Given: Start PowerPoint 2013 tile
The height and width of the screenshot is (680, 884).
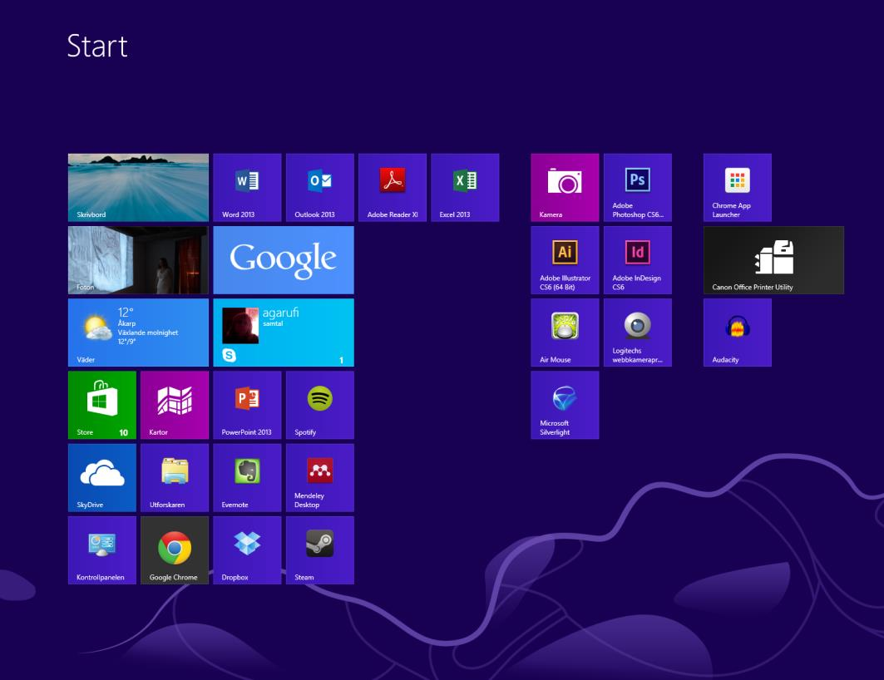Looking at the screenshot, I should 247,405.
